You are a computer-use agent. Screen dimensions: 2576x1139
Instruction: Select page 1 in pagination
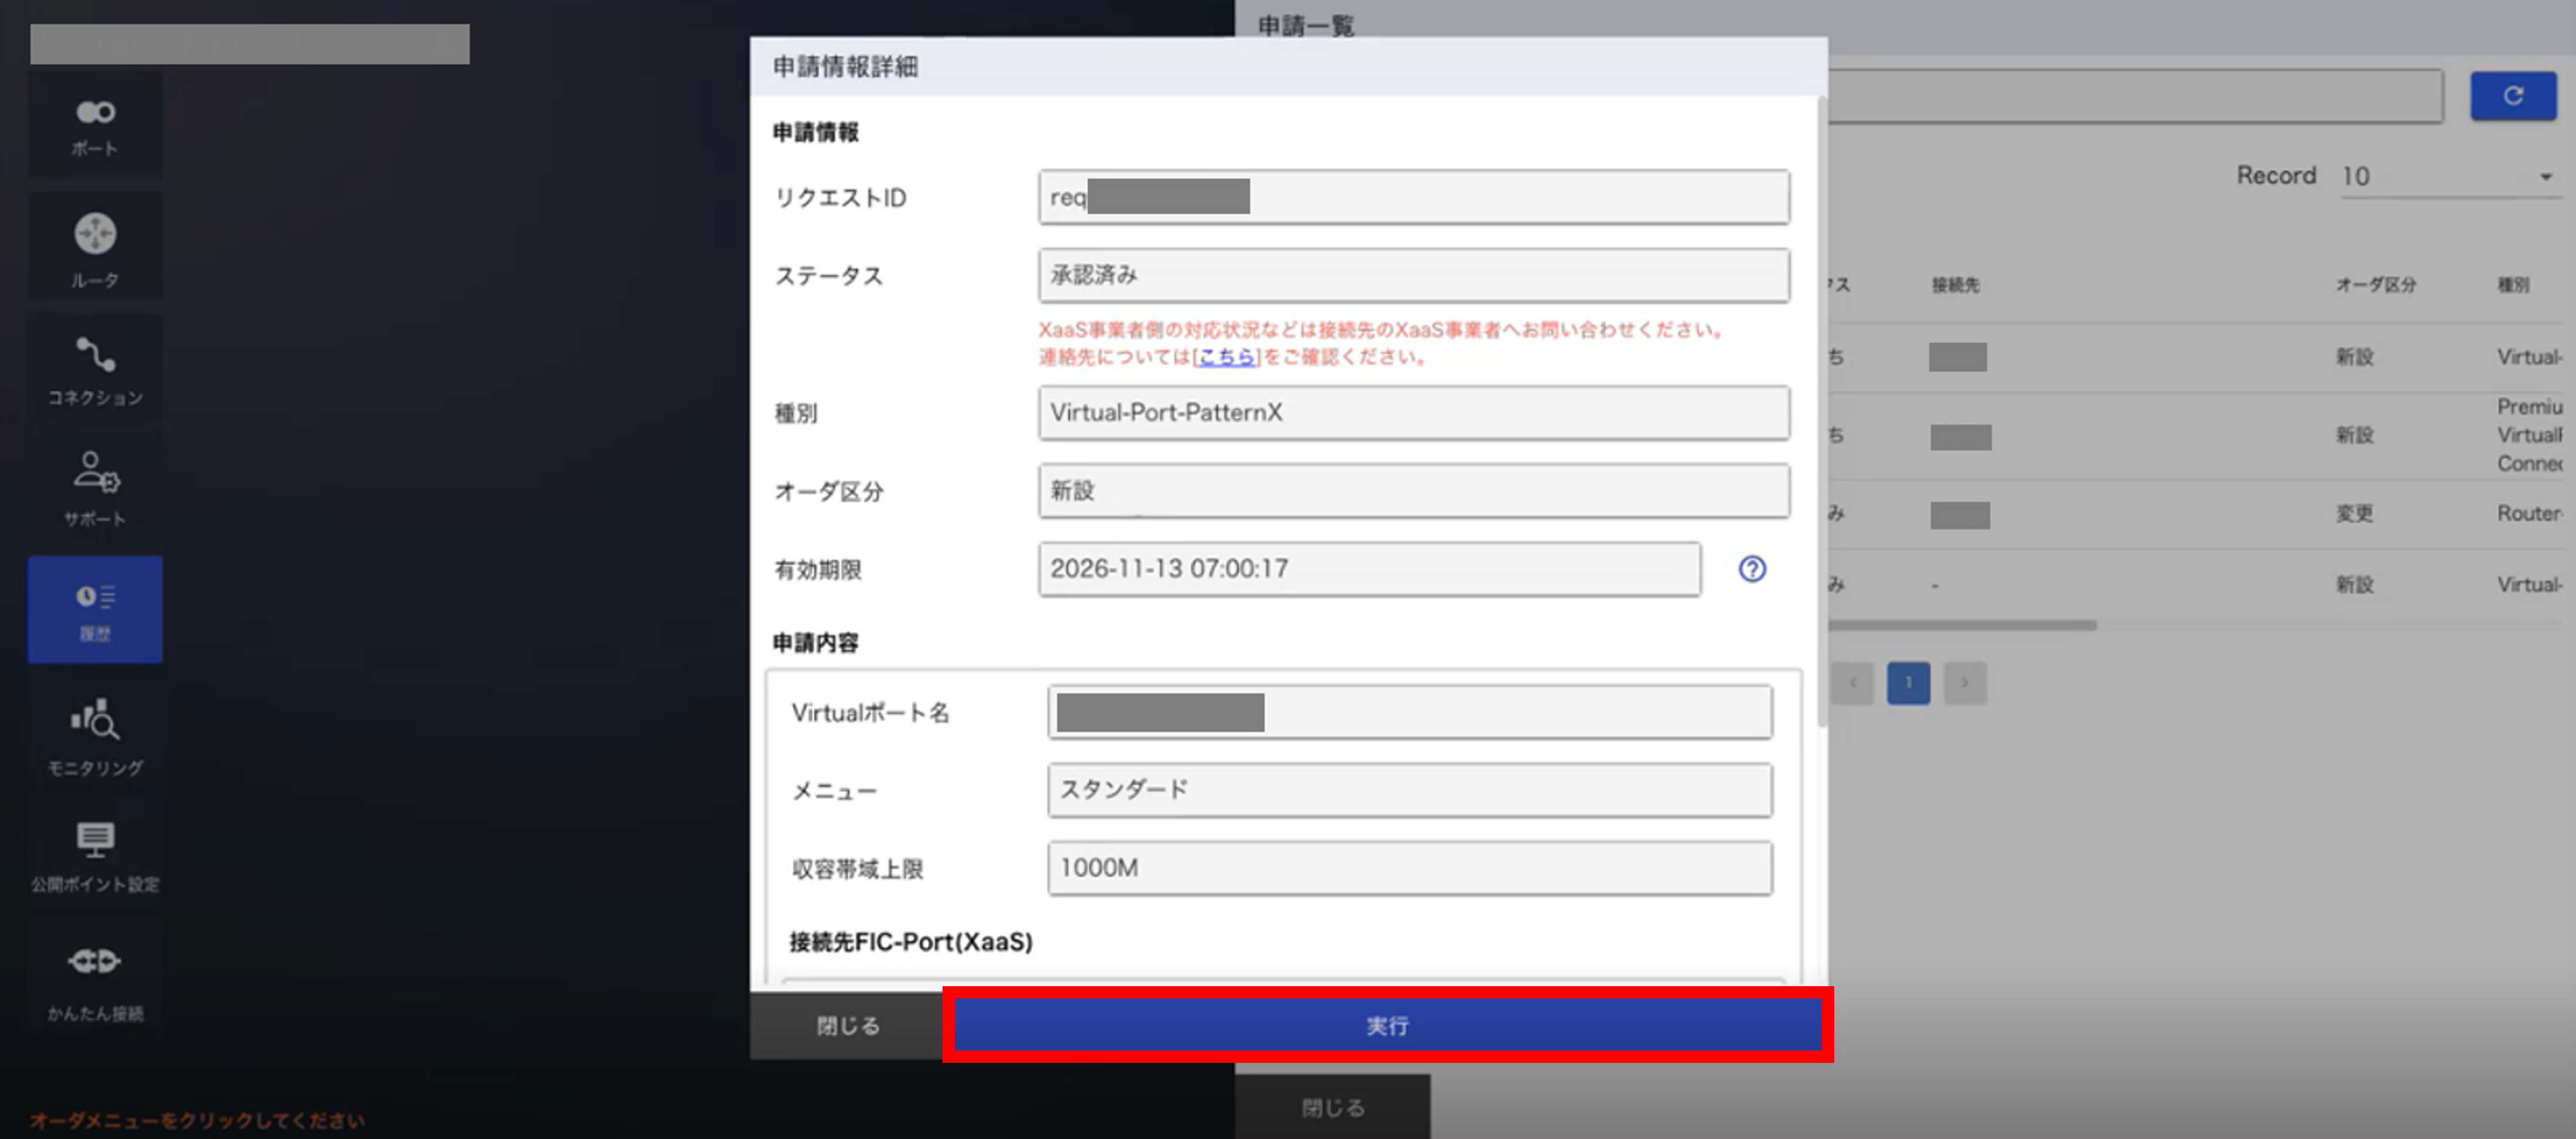point(1908,683)
